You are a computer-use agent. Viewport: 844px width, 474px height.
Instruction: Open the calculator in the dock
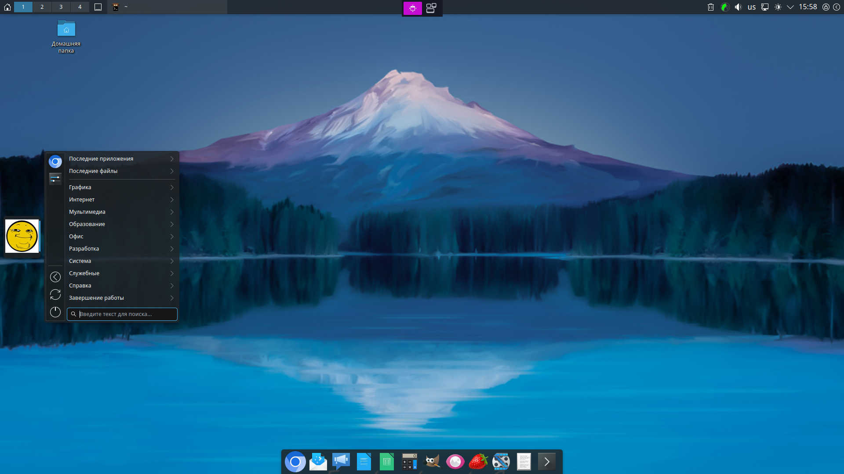(410, 462)
